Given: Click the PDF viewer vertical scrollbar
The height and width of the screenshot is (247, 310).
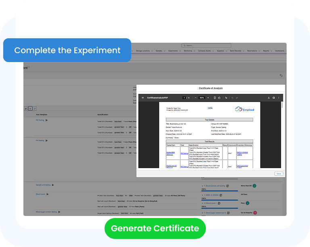Looking at the screenshot, I should coord(282,105).
